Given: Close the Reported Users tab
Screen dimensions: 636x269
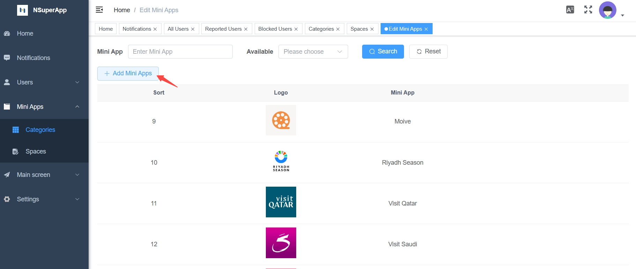Looking at the screenshot, I should tap(246, 29).
